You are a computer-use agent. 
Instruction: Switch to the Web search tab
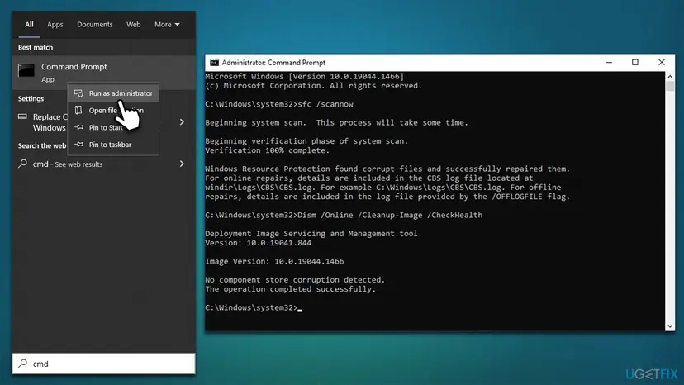[x=134, y=25]
